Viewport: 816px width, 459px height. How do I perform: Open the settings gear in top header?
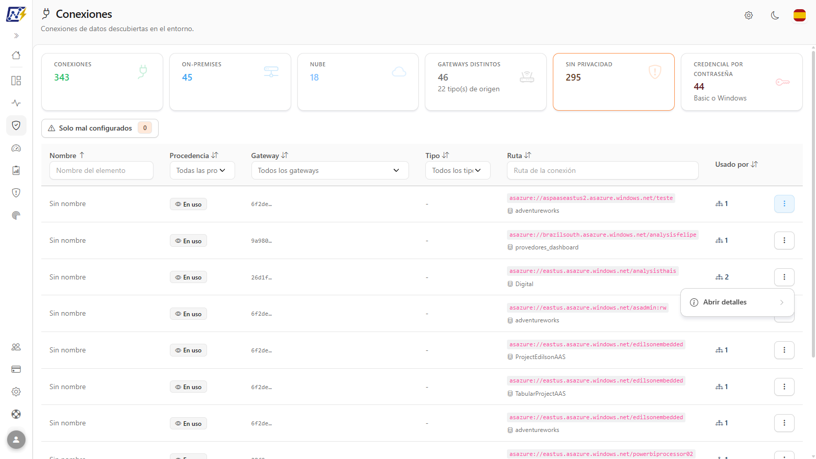749,15
